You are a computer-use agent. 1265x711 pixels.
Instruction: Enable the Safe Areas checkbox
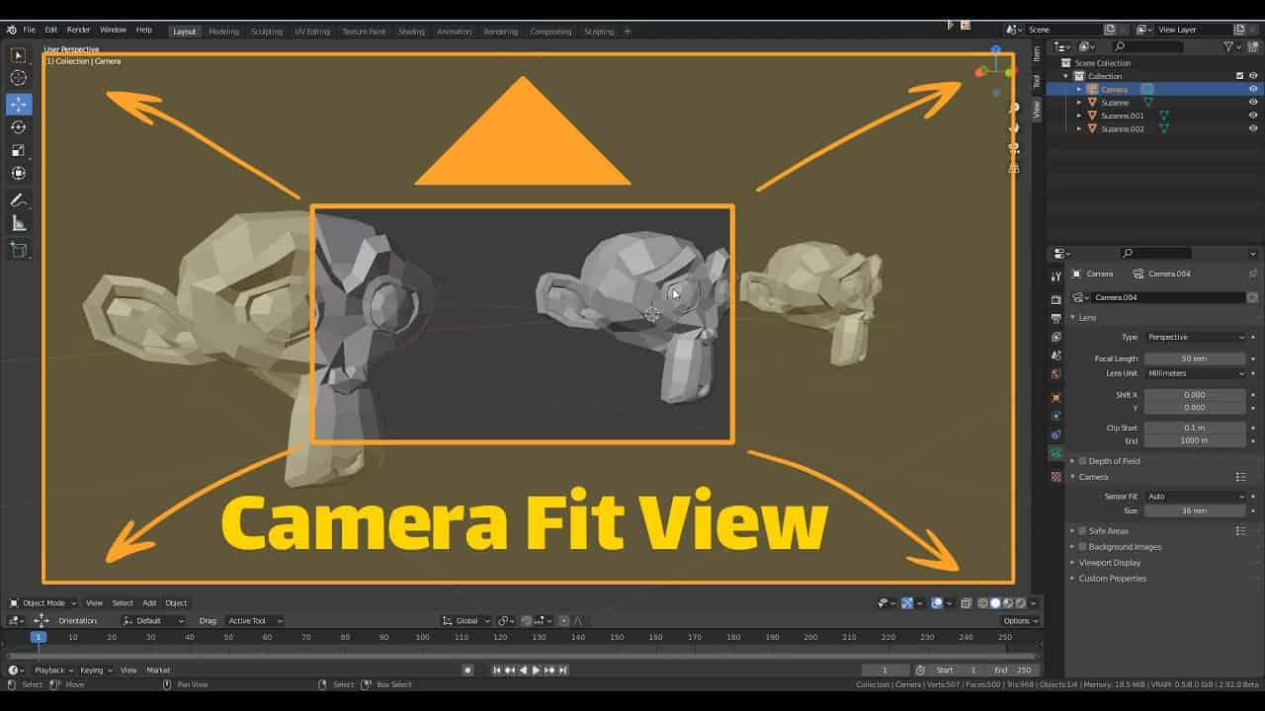1083,530
